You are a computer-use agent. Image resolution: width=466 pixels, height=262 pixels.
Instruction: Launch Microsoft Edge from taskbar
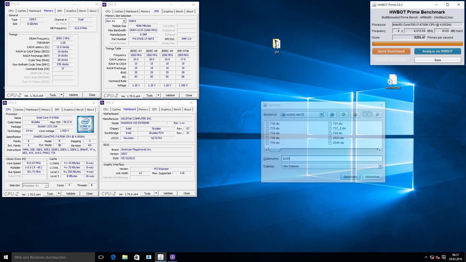[x=113, y=257]
